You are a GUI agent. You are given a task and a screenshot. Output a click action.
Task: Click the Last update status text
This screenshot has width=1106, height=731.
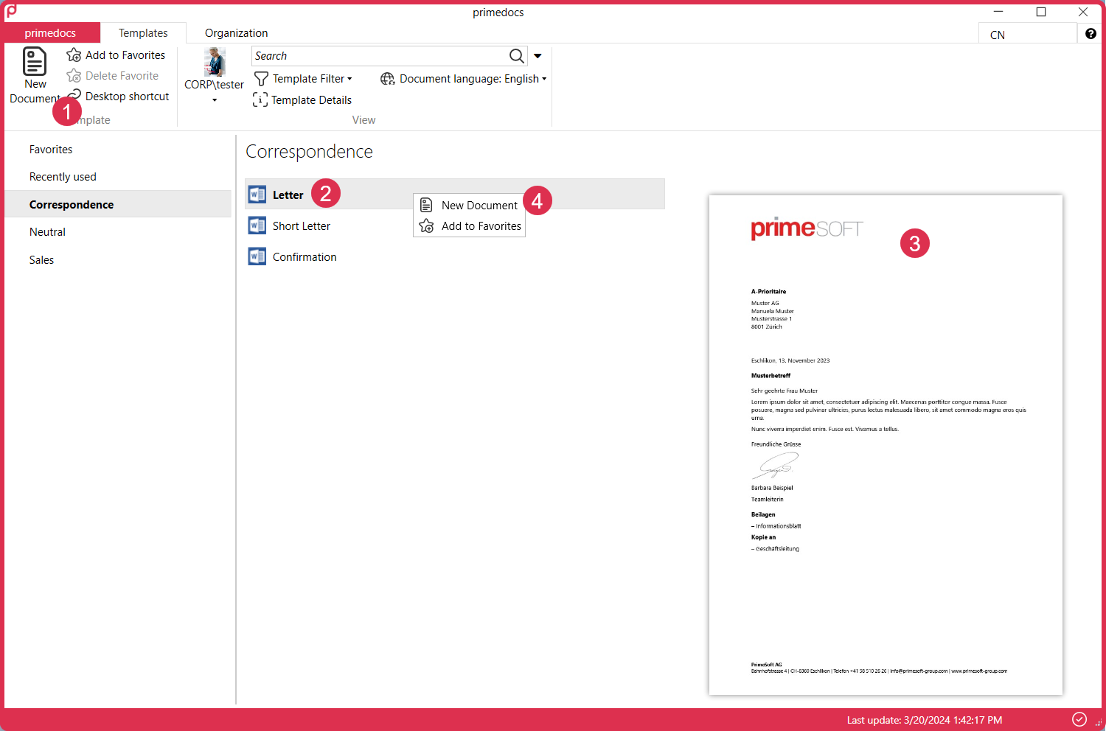coord(925,720)
